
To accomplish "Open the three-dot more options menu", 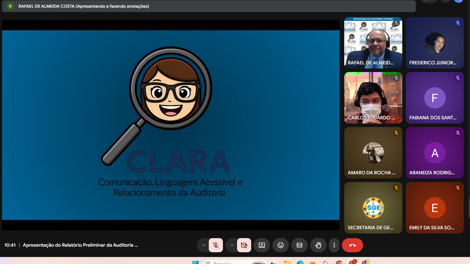I will click(x=334, y=245).
